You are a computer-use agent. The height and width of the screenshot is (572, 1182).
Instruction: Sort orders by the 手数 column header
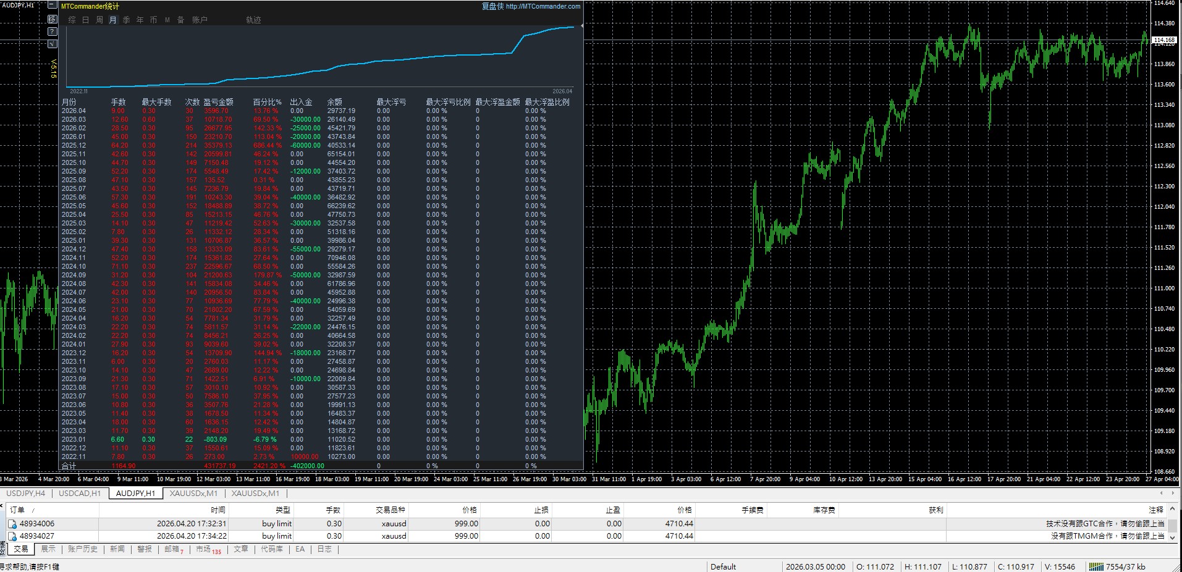coord(319,510)
